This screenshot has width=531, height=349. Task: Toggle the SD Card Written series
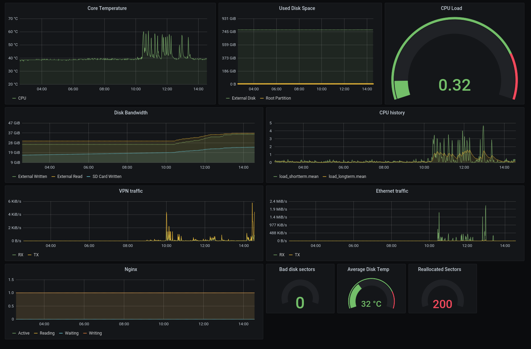click(x=107, y=176)
